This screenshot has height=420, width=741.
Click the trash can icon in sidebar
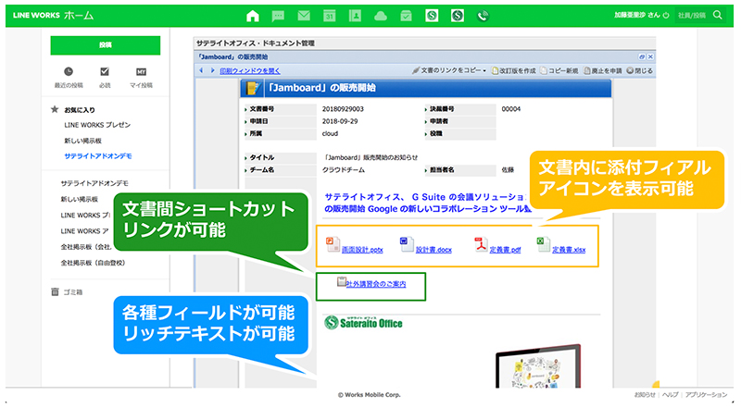click(x=55, y=292)
